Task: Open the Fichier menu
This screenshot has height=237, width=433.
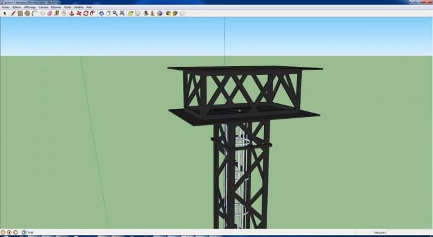Action: tap(6, 7)
